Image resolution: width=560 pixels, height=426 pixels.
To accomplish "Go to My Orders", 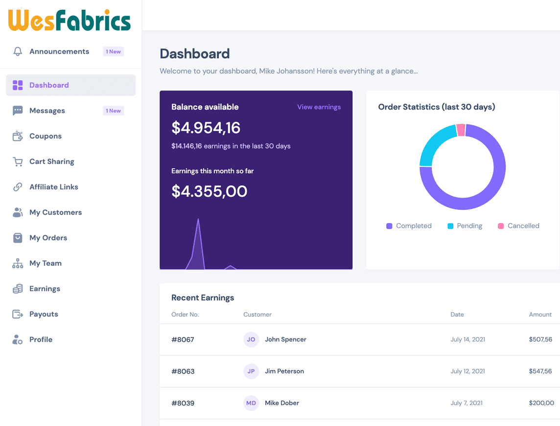I will [x=70, y=238].
